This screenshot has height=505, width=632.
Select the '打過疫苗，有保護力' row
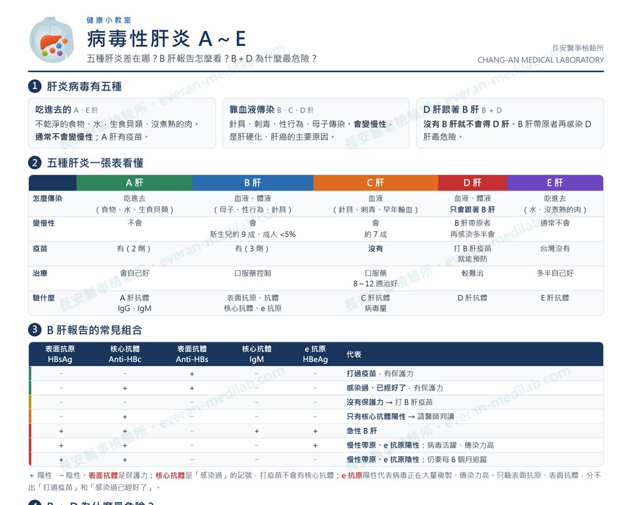tap(316, 374)
